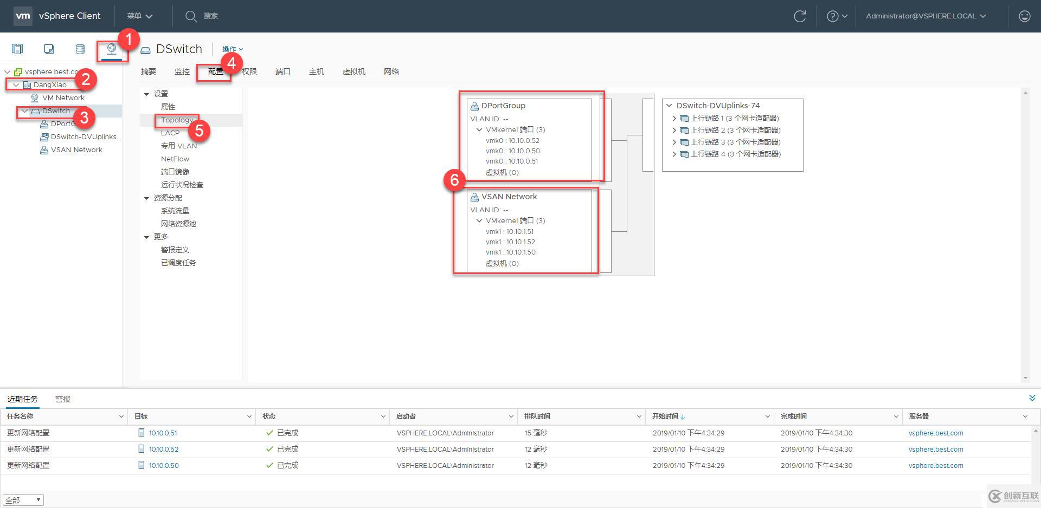This screenshot has height=508, width=1041.
Task: Select 警报定义 item
Action: 175,250
